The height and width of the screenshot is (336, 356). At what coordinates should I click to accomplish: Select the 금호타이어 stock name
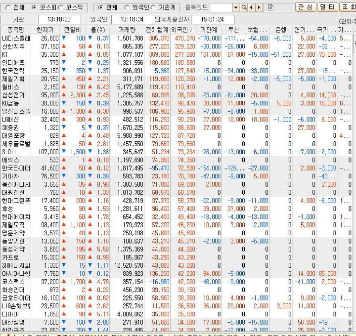[x=16, y=298]
